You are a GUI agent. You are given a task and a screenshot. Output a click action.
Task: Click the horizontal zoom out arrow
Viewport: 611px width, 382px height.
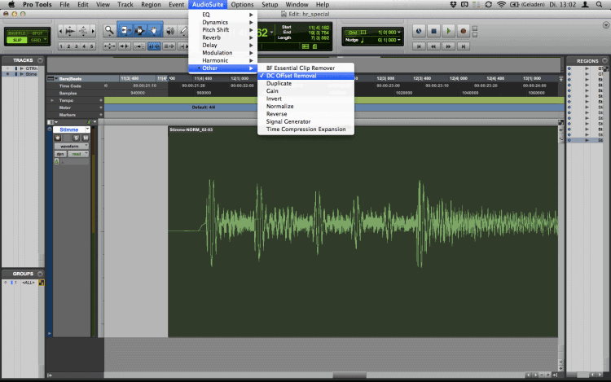[x=60, y=31]
